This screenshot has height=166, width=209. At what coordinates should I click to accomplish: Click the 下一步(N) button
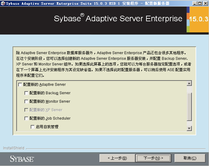click(x=153, y=158)
